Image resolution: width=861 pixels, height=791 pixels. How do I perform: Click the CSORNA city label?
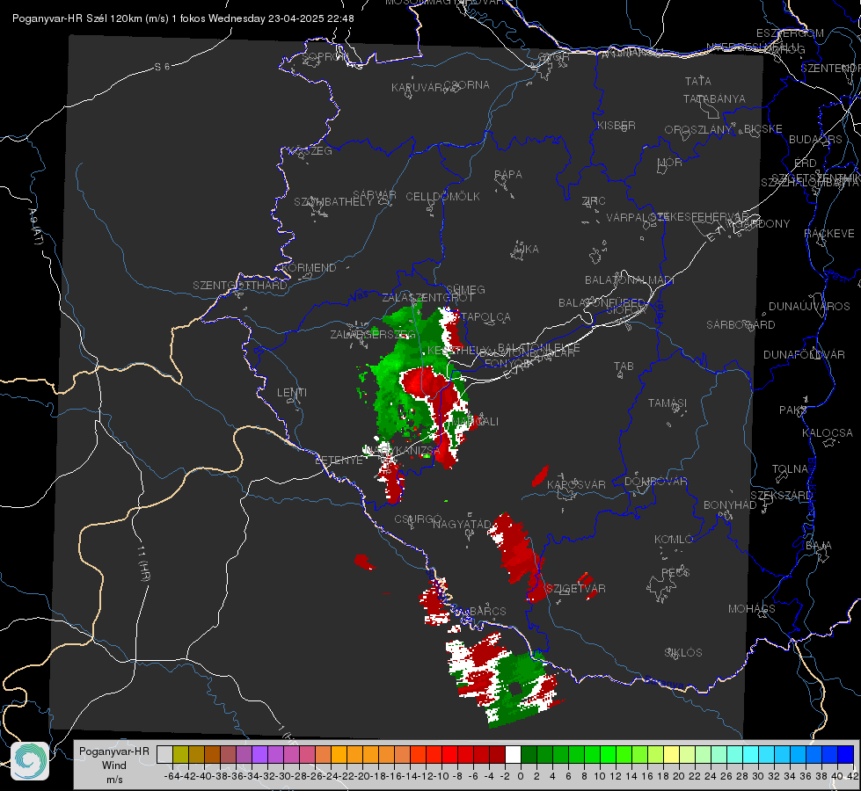point(467,85)
